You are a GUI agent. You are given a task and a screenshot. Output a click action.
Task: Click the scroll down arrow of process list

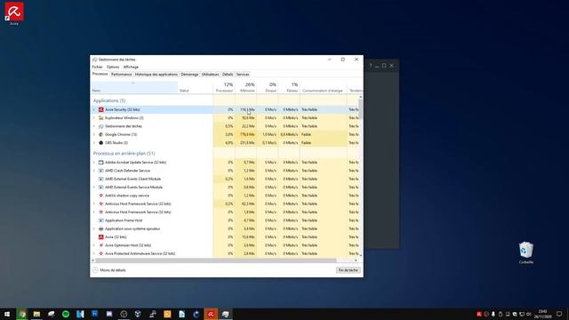(x=360, y=255)
